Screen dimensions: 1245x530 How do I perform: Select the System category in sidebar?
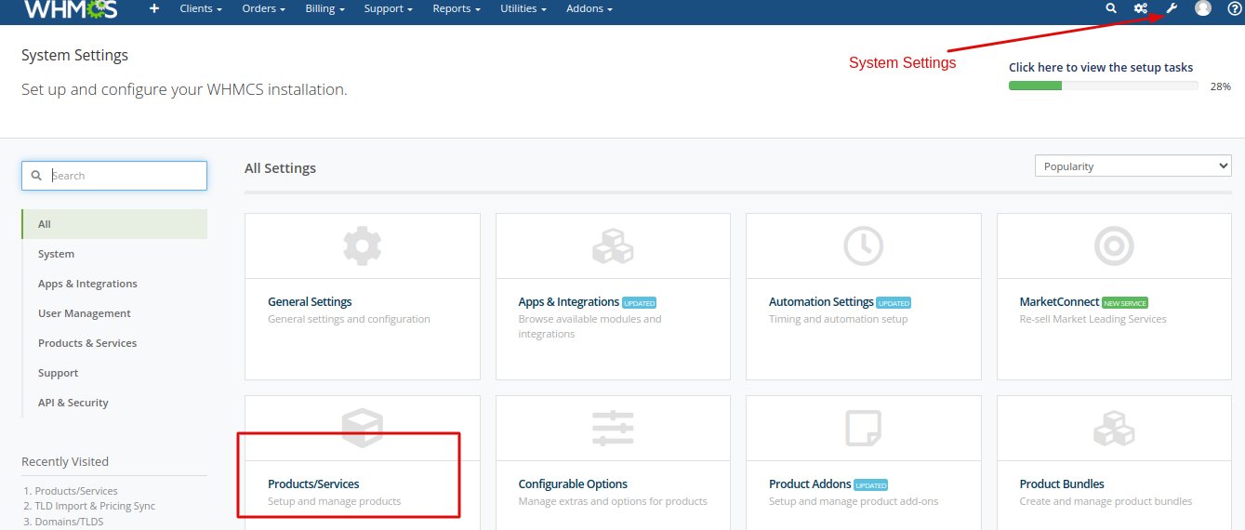114,254
